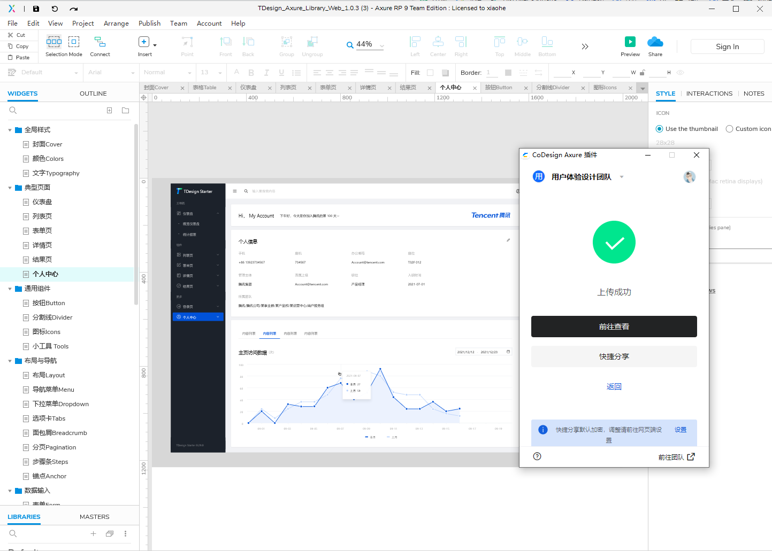Viewport: 772px width, 551px height.
Task: Open team selector dropdown in plugin
Action: (622, 177)
